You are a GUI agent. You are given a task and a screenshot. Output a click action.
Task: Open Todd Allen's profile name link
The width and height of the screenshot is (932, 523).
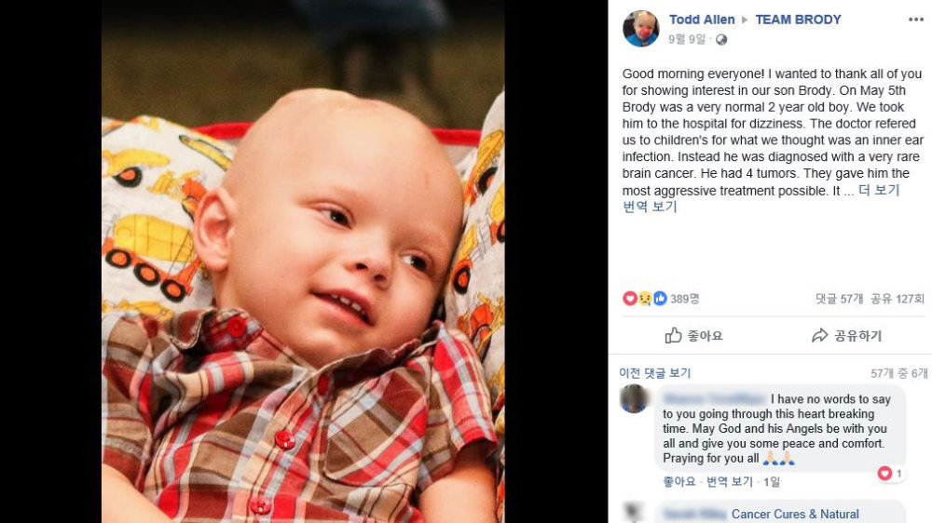point(702,20)
